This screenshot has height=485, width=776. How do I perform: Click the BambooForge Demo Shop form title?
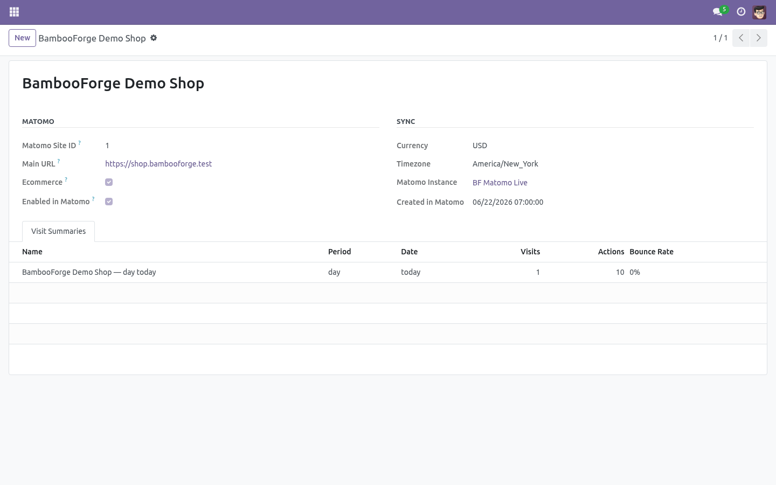pos(113,83)
